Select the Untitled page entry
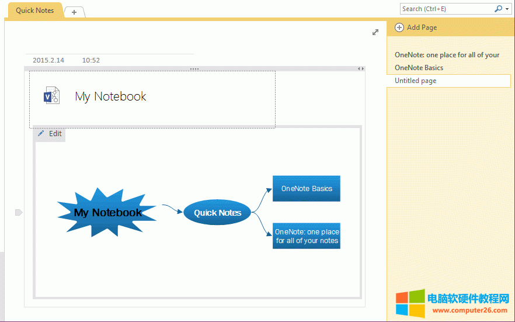Image resolution: width=515 pixels, height=322 pixels. click(415, 81)
